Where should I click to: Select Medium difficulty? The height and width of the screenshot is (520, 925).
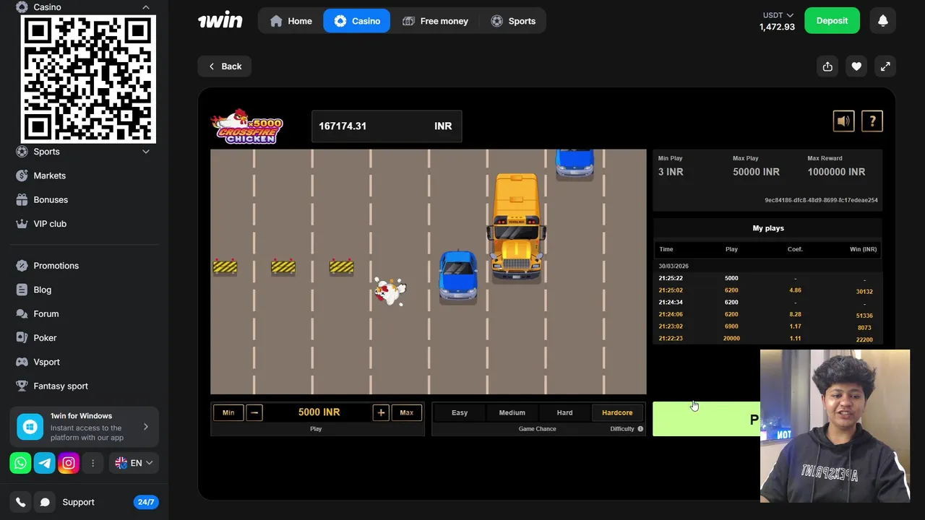point(512,412)
